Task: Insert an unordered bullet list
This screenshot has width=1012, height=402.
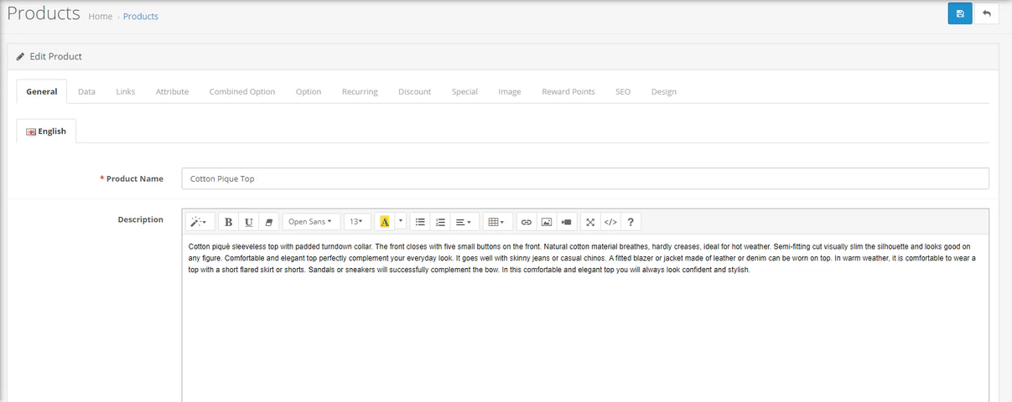Action: [x=421, y=222]
